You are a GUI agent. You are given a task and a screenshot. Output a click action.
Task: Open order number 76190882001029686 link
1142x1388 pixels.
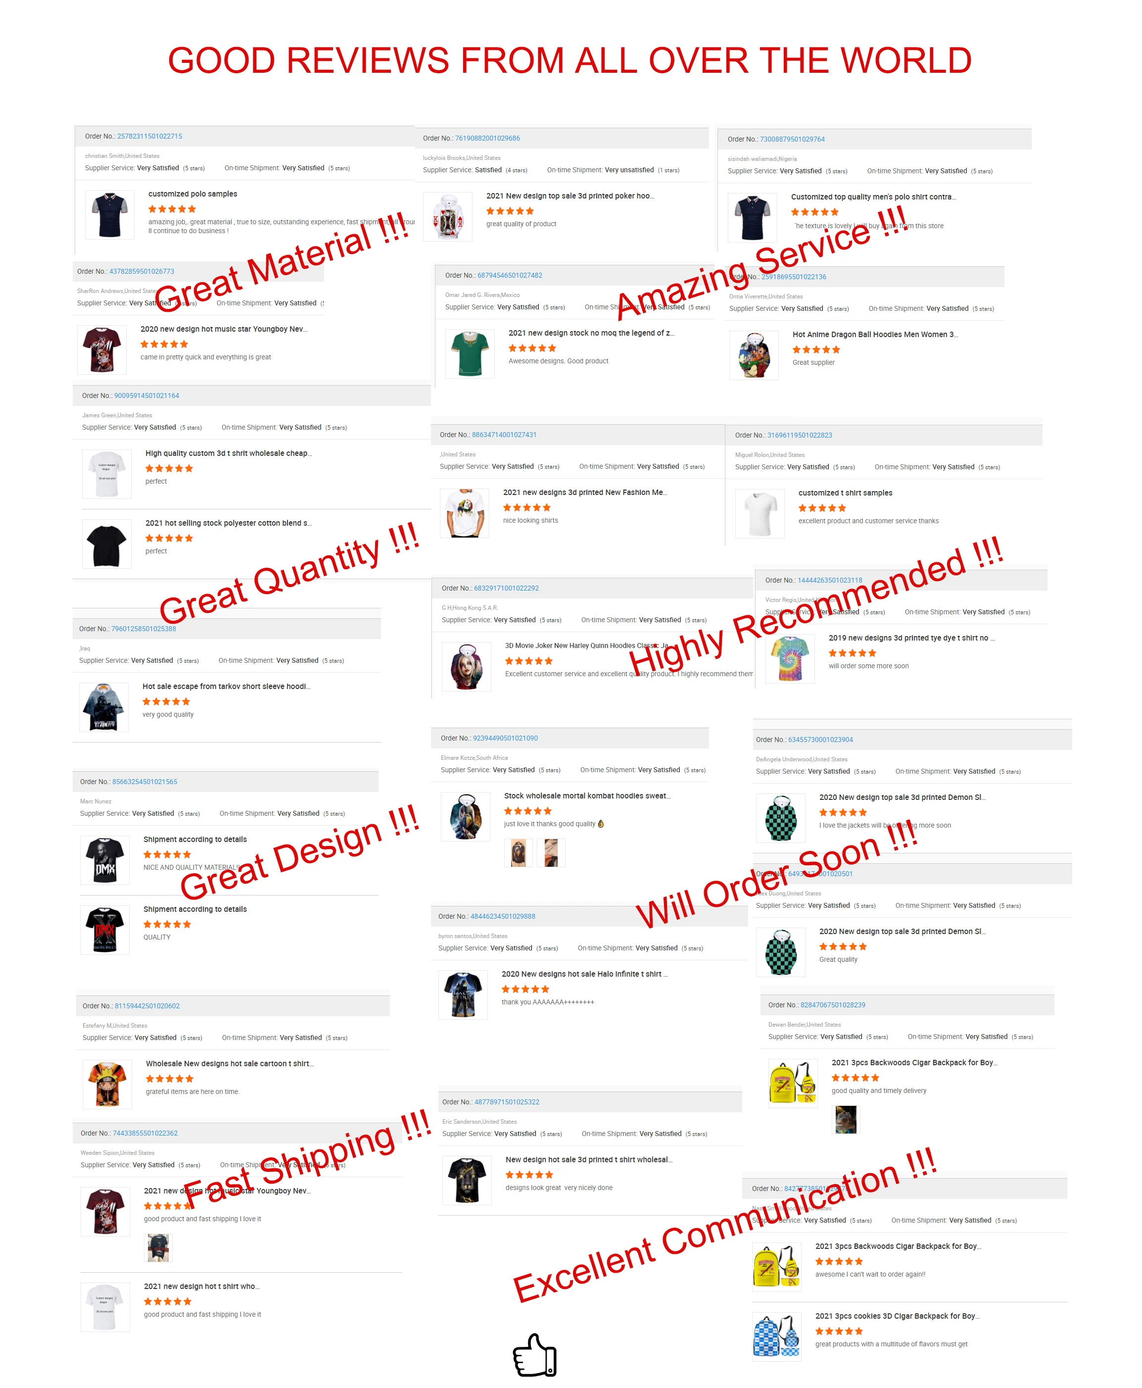pyautogui.click(x=487, y=138)
